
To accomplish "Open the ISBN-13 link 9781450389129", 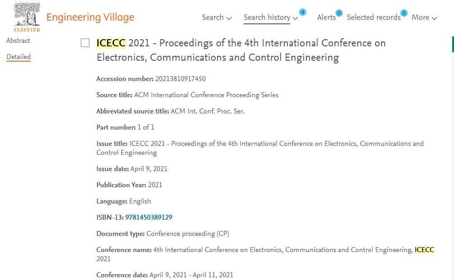I will pyautogui.click(x=149, y=217).
